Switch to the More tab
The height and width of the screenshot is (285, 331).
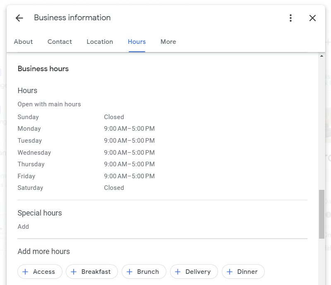pos(168,42)
